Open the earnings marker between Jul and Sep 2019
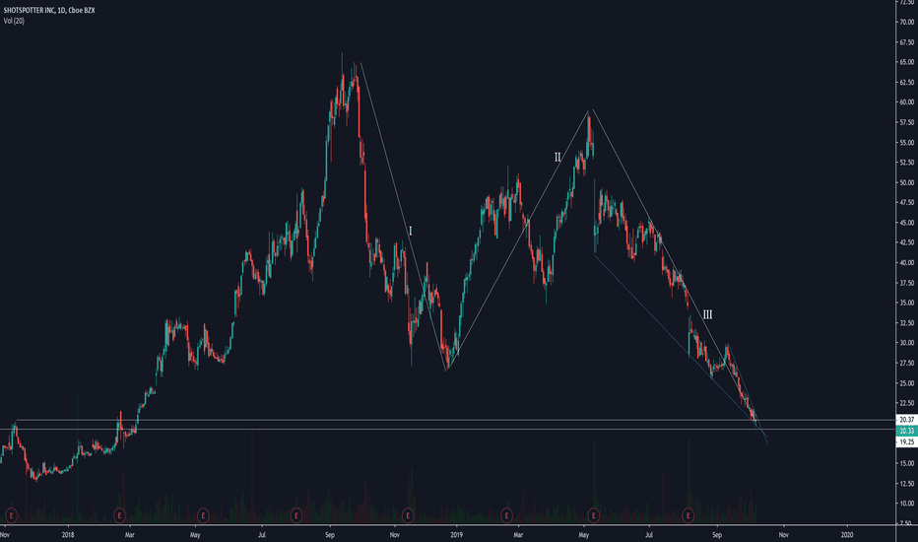 click(688, 515)
